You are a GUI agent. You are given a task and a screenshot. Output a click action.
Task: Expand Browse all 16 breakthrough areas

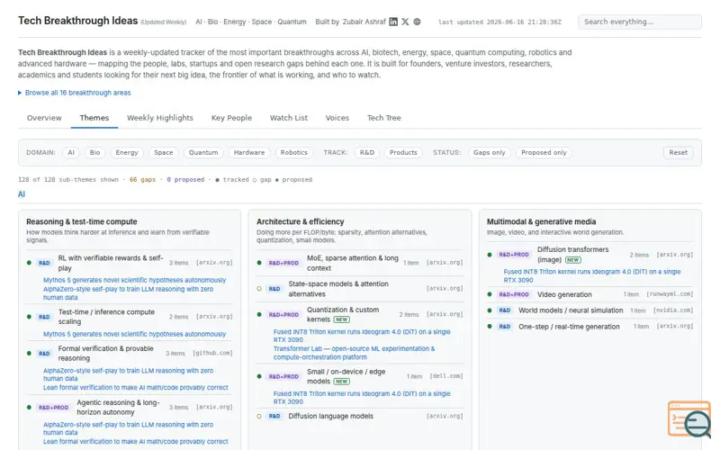click(75, 93)
